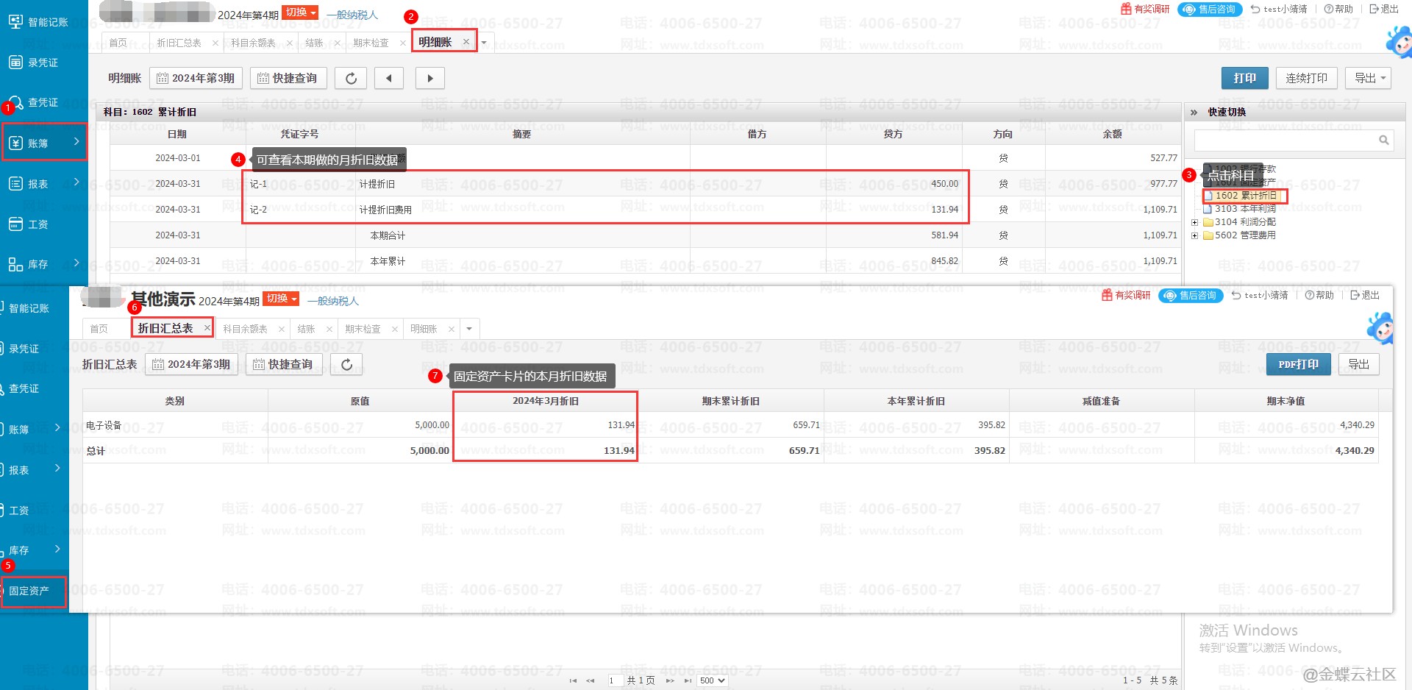Collapse the 快速切换 panel with double arrow

click(1194, 112)
